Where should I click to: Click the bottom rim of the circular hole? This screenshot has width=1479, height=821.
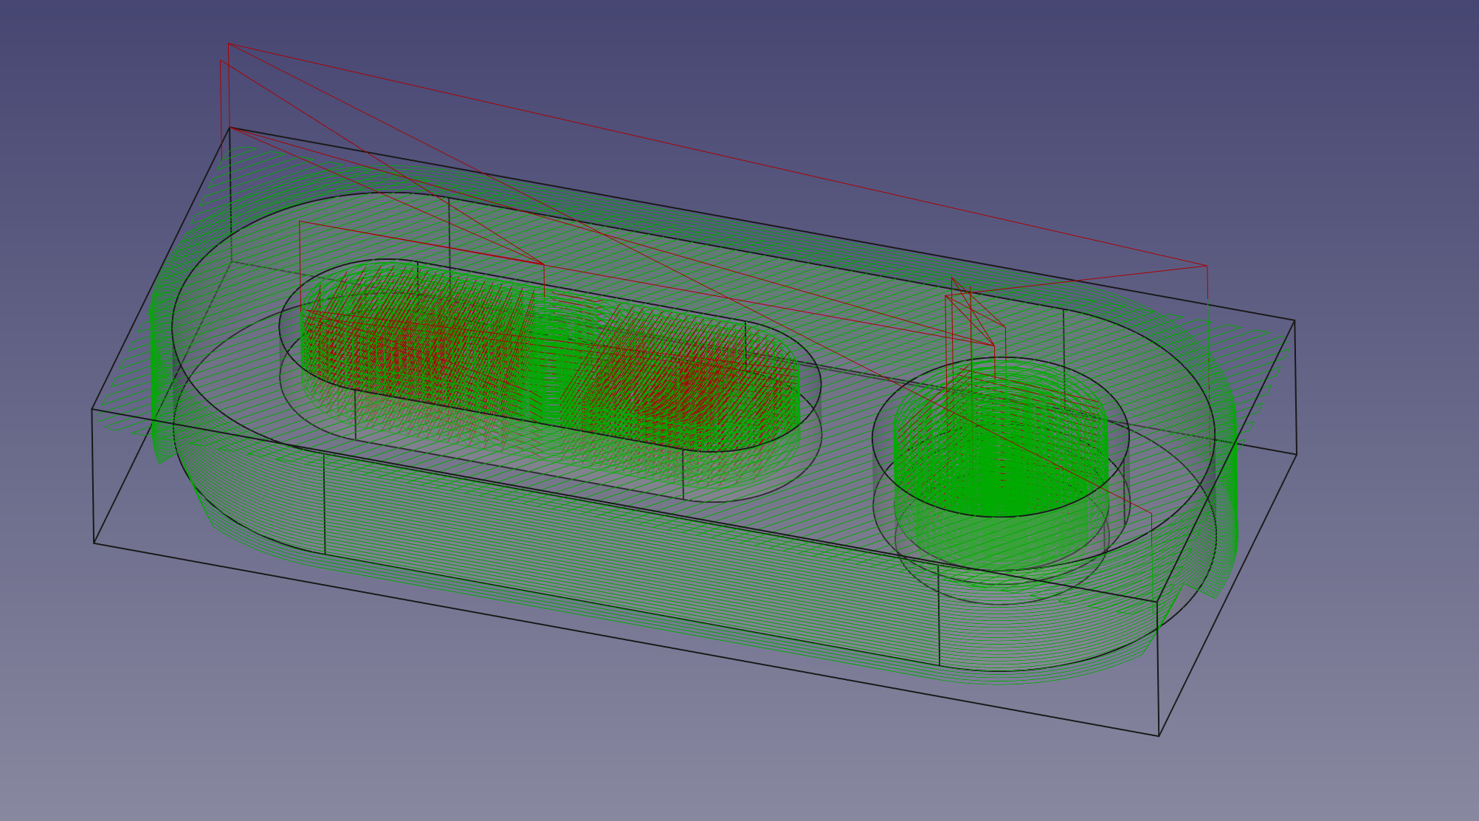point(1000,603)
